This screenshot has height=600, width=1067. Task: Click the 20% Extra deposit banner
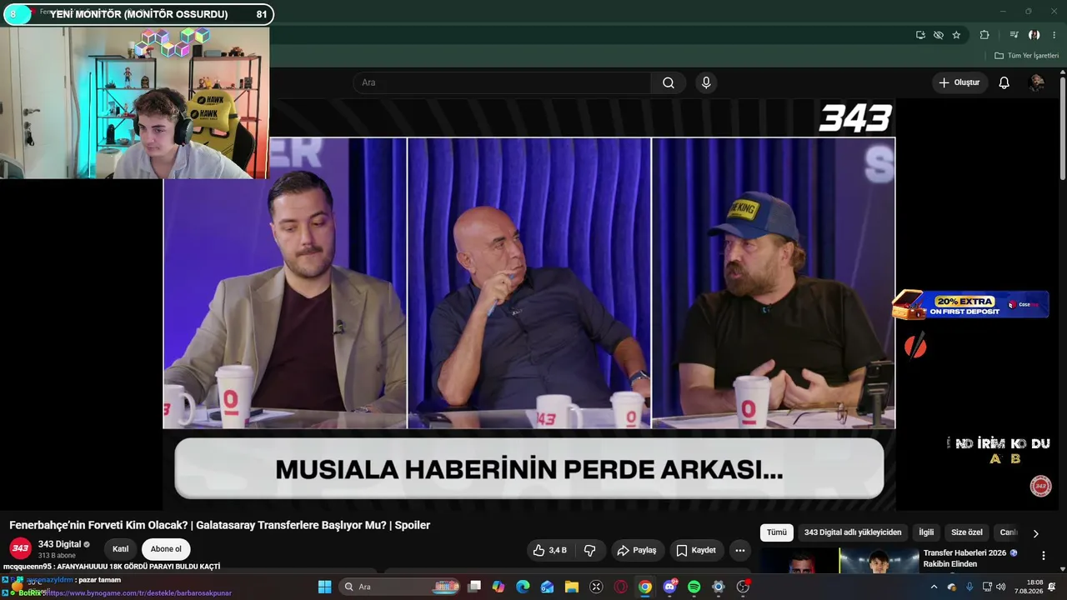[970, 304]
